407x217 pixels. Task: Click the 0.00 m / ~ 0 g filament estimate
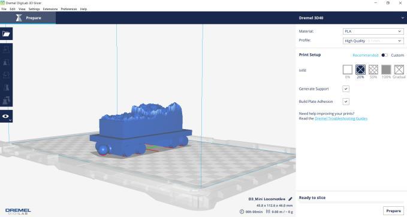pyautogui.click(x=282, y=212)
